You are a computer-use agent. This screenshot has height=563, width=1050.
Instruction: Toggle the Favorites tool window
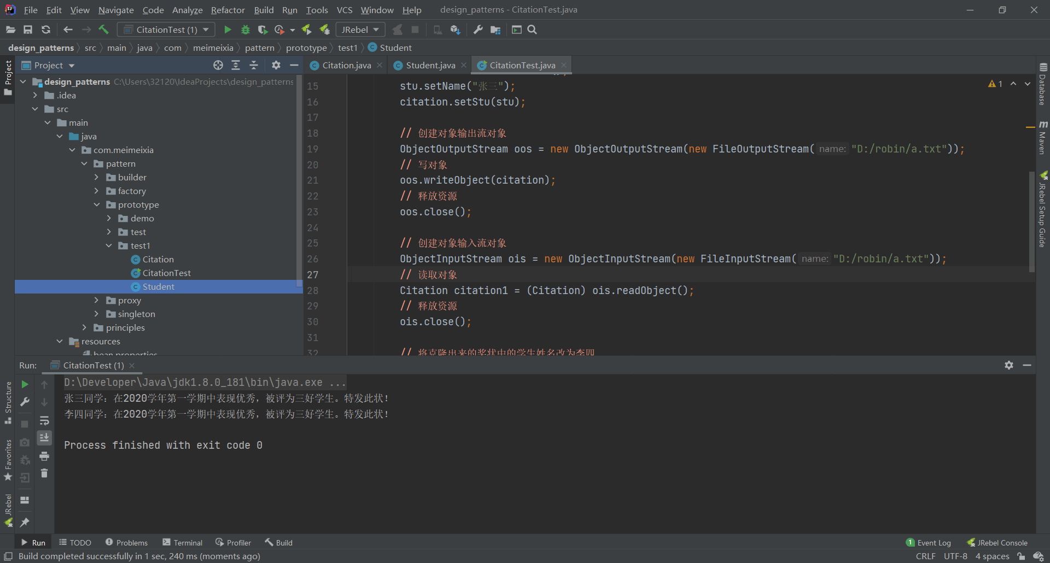click(8, 460)
